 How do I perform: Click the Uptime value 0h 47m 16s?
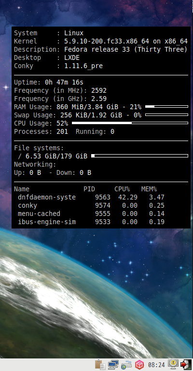pos(64,82)
